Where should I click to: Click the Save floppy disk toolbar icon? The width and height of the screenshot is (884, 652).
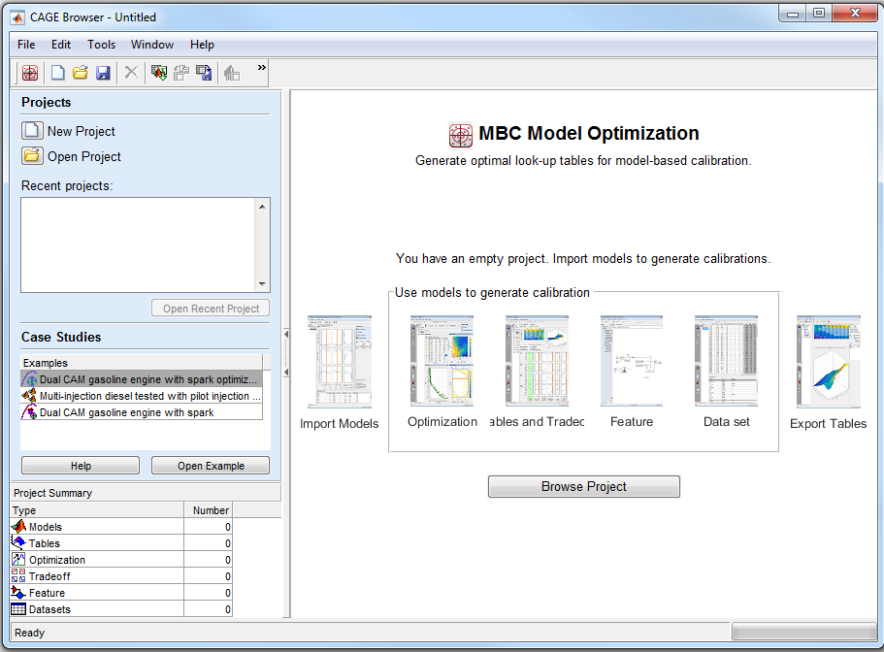tap(103, 73)
